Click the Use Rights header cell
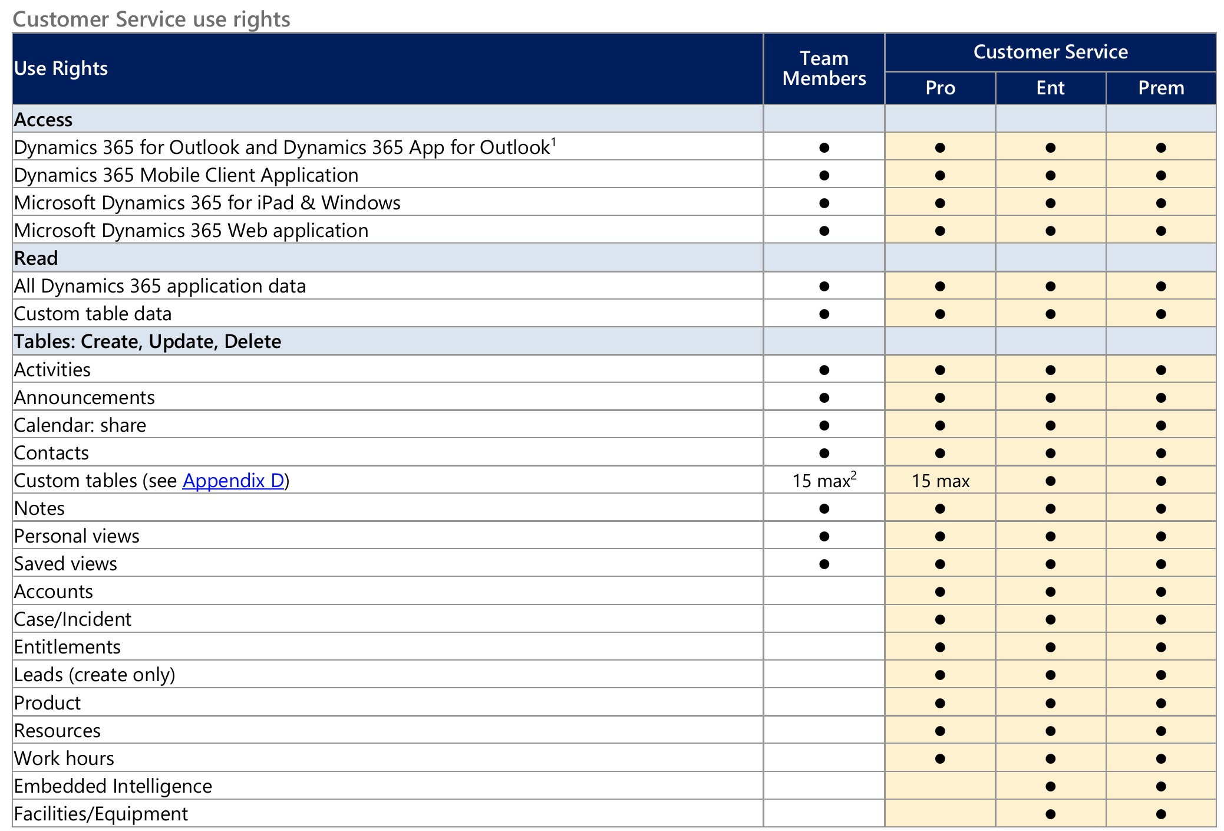1224x831 pixels. (x=61, y=68)
